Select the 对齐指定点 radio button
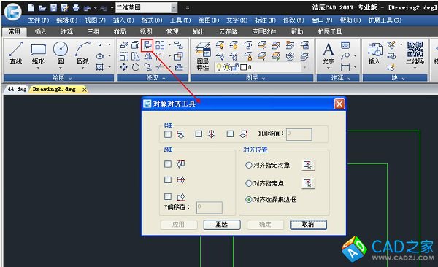Viewport: 438px width, 267px height. tap(248, 183)
